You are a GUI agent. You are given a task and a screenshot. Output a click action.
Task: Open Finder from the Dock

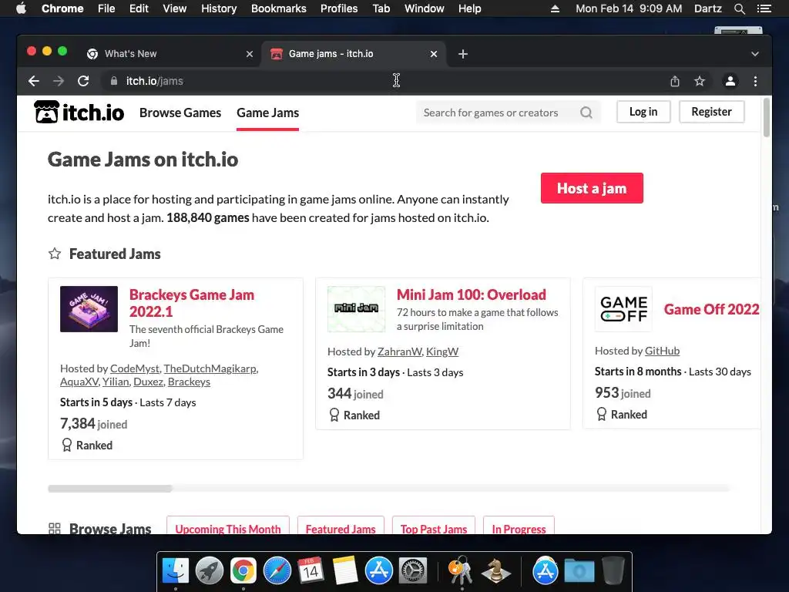pos(176,571)
